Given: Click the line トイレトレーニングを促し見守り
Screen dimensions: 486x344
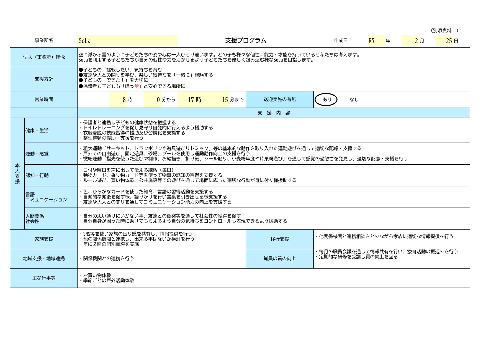Looking at the screenshot, I should pos(146,128).
